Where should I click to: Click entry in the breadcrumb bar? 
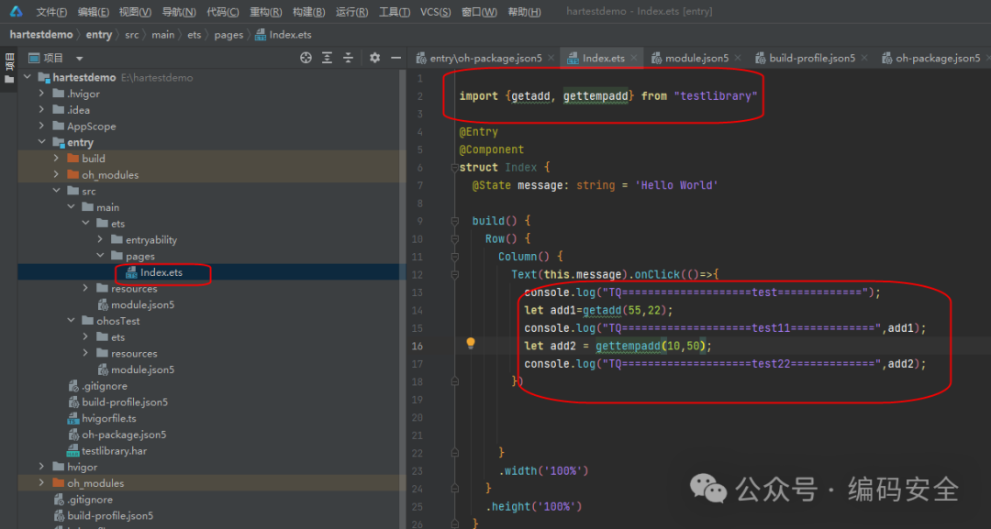coord(98,35)
